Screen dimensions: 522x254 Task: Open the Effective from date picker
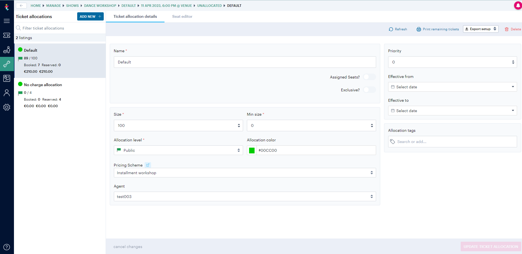(452, 87)
